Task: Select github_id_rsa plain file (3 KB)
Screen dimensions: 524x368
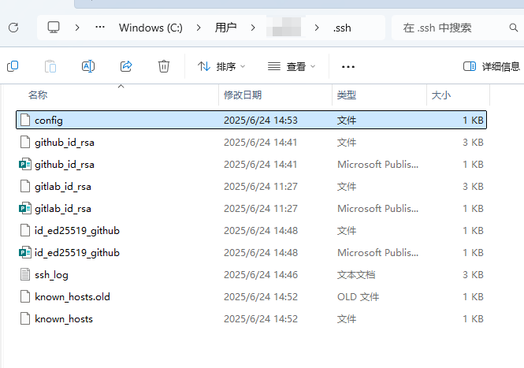Action: [65, 142]
